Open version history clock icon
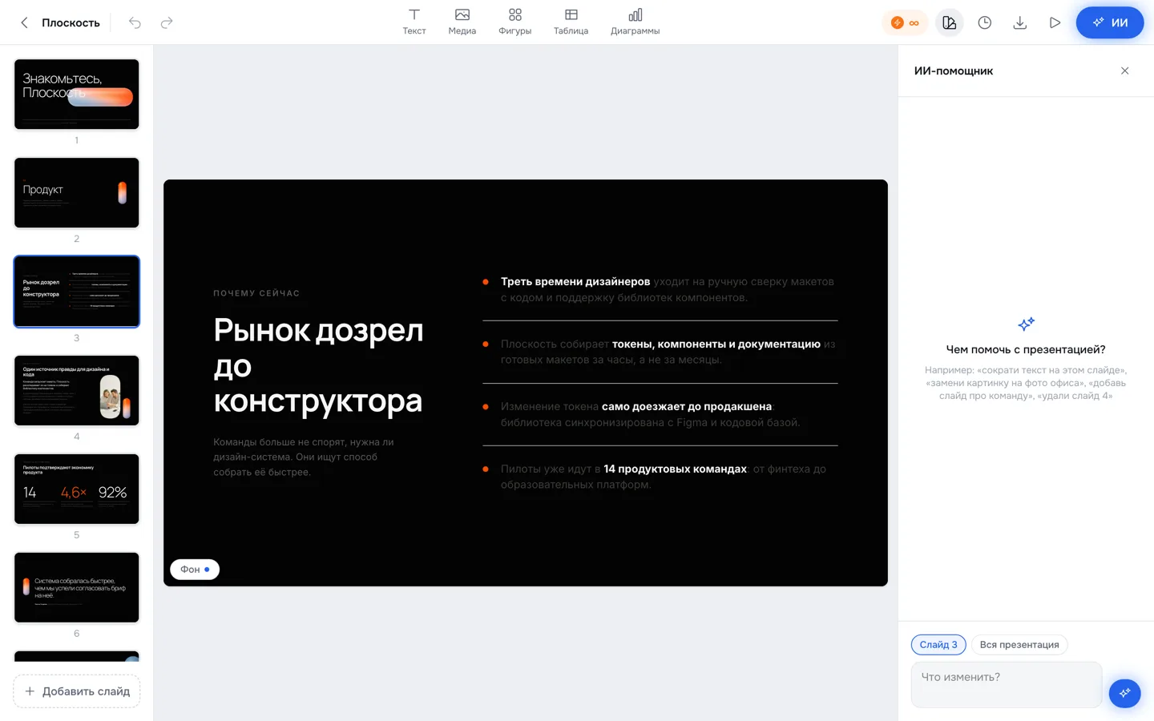The height and width of the screenshot is (721, 1154). (x=985, y=22)
